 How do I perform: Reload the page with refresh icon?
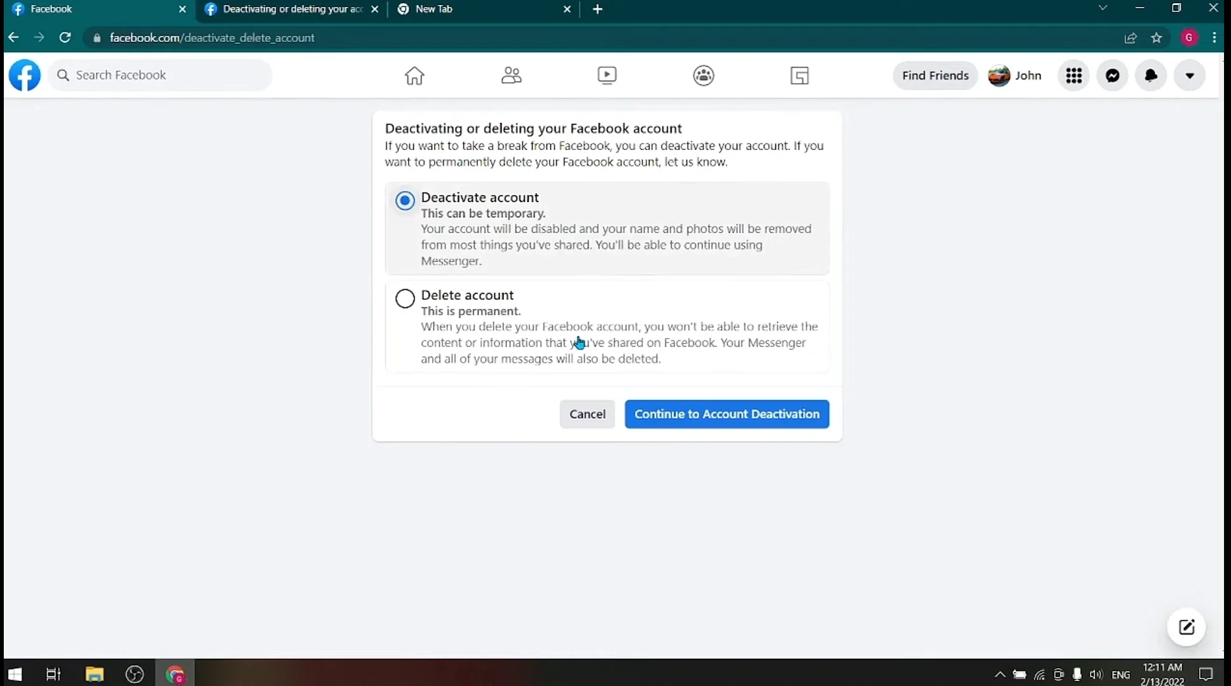tap(65, 37)
